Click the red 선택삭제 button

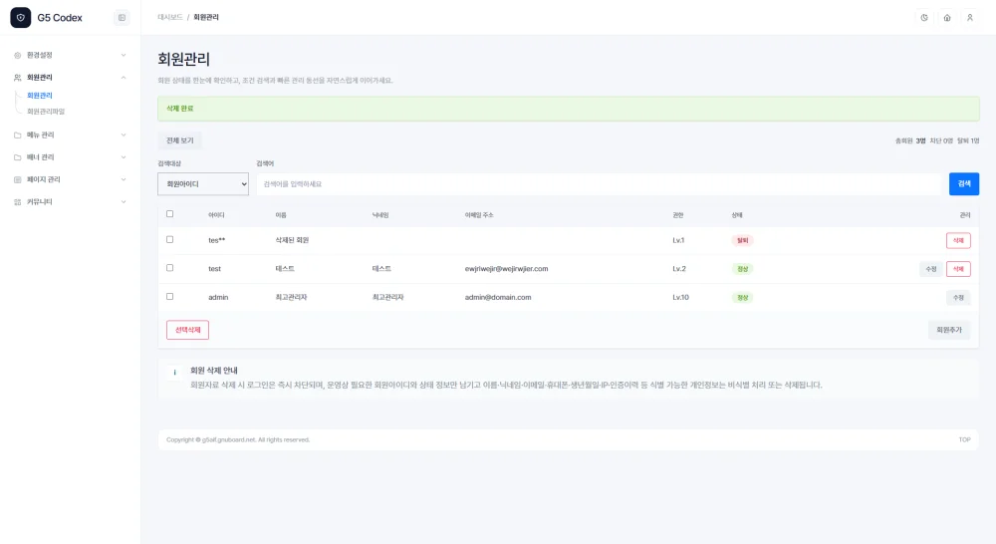187,330
